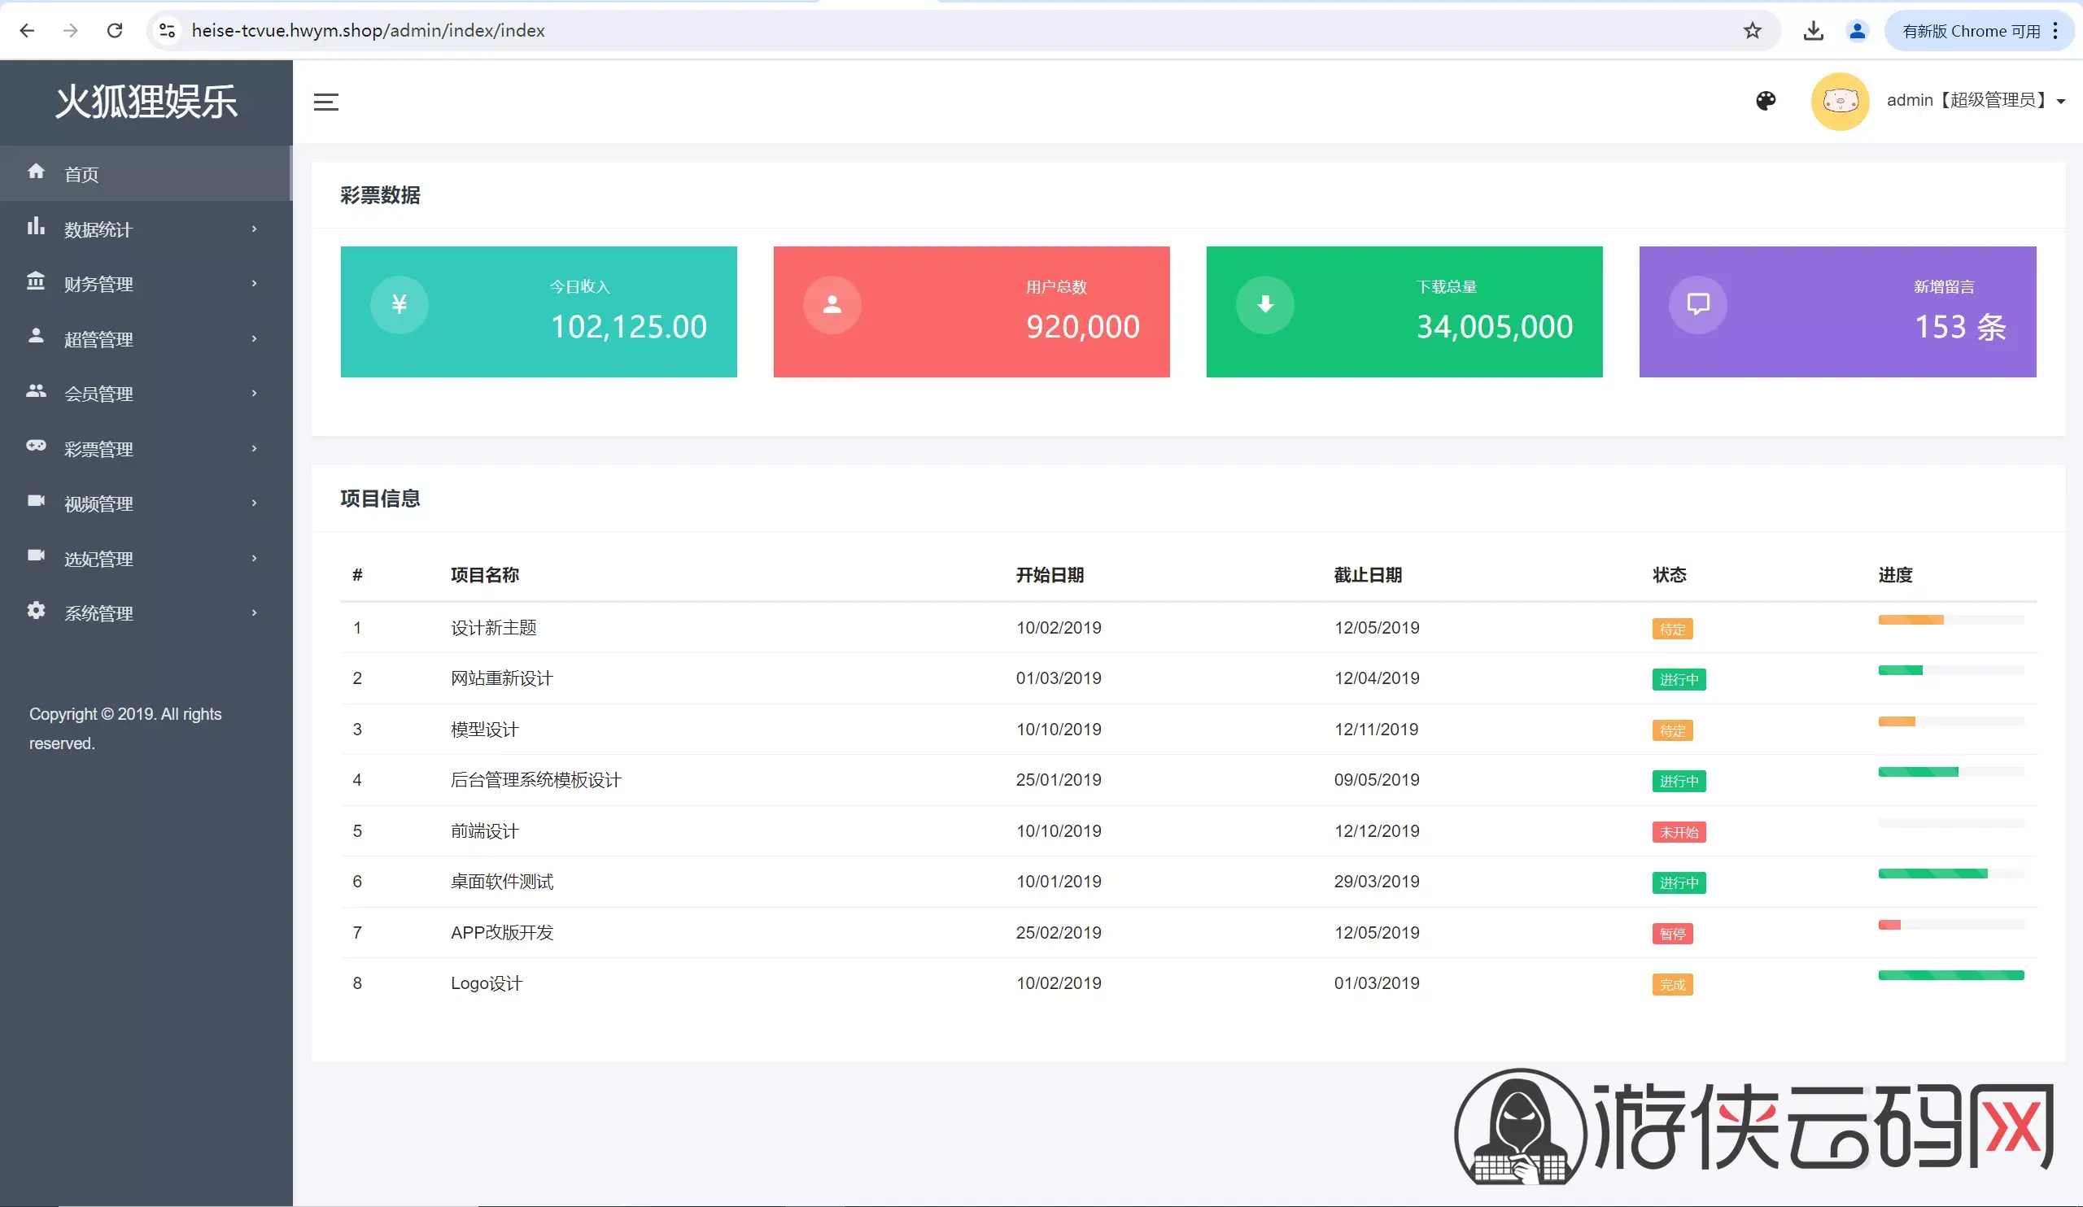The height and width of the screenshot is (1207, 2083).
Task: Expand the 财务管理 sidebar menu
Action: (x=146, y=283)
